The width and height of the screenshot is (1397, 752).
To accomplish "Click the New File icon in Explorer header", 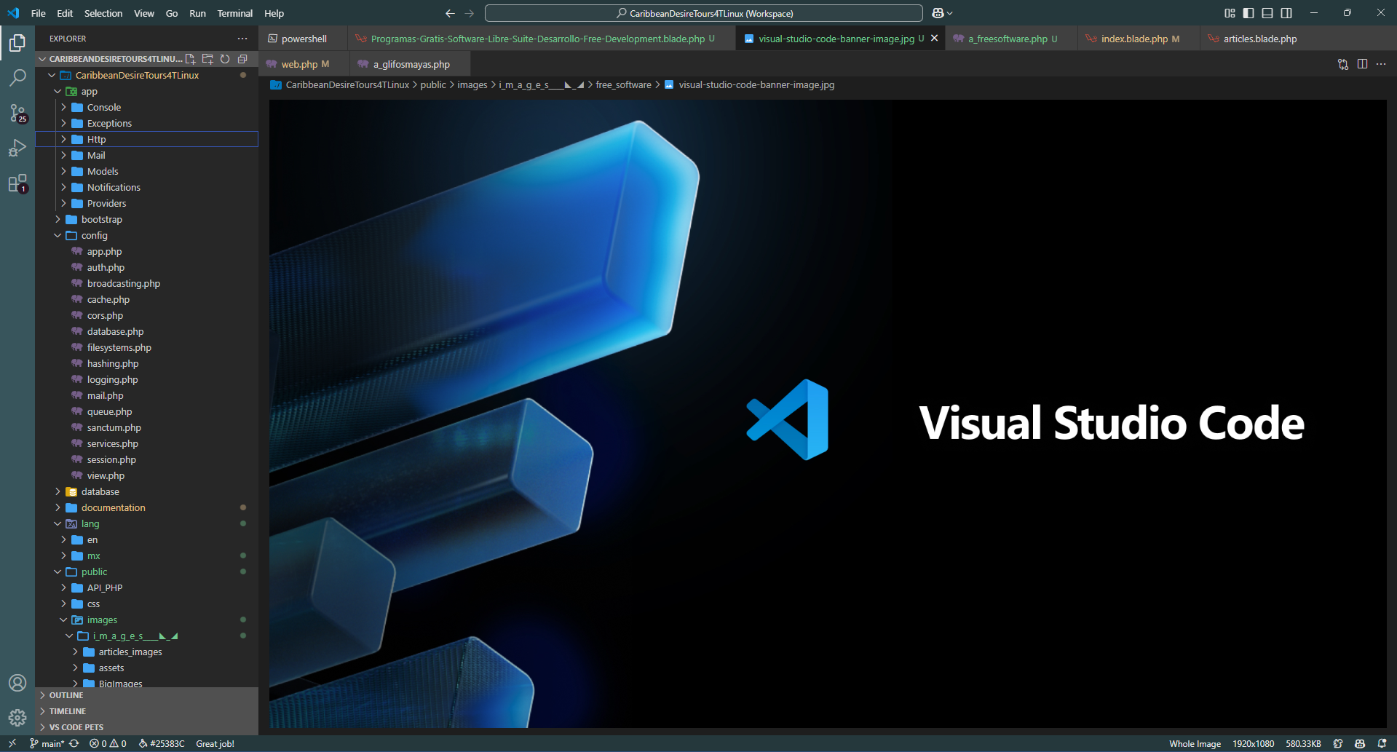I will [191, 59].
